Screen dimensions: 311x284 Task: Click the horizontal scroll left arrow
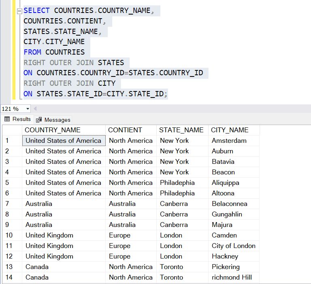(x=35, y=108)
